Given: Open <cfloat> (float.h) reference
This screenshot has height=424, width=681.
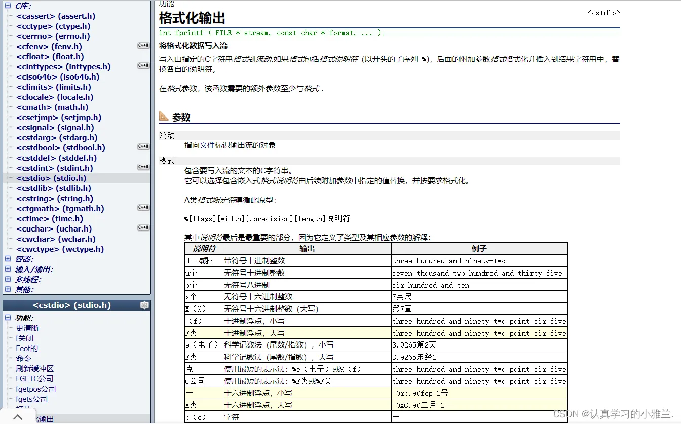Looking at the screenshot, I should (50, 57).
